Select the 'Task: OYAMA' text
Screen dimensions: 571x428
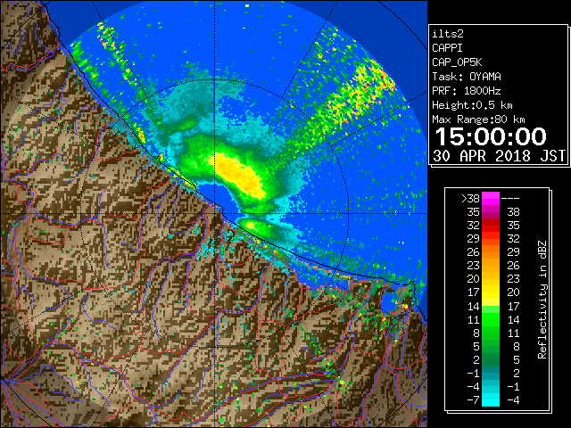(467, 77)
